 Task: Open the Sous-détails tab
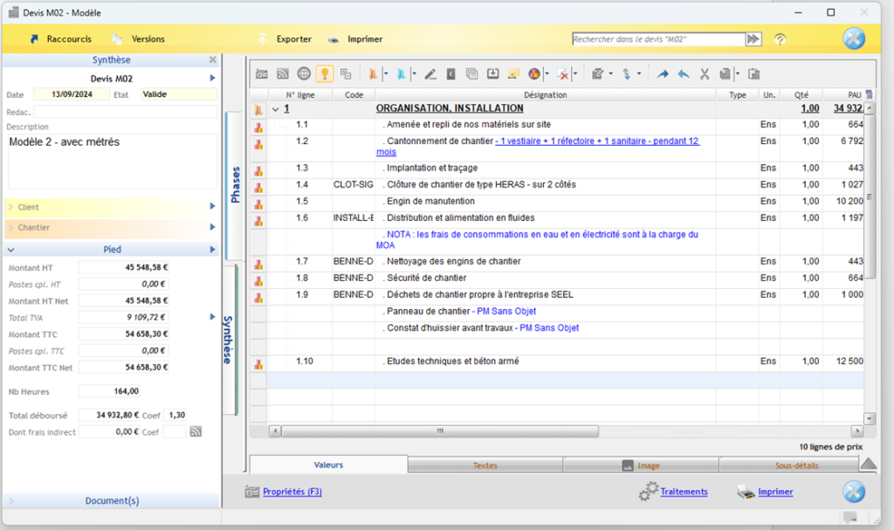pyautogui.click(x=796, y=465)
